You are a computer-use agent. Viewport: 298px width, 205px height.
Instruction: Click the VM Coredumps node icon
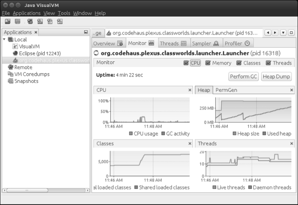11,74
